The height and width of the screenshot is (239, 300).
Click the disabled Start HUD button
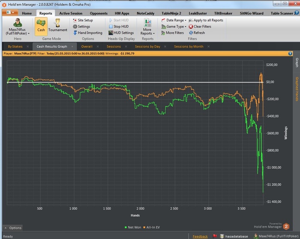(x=119, y=20)
